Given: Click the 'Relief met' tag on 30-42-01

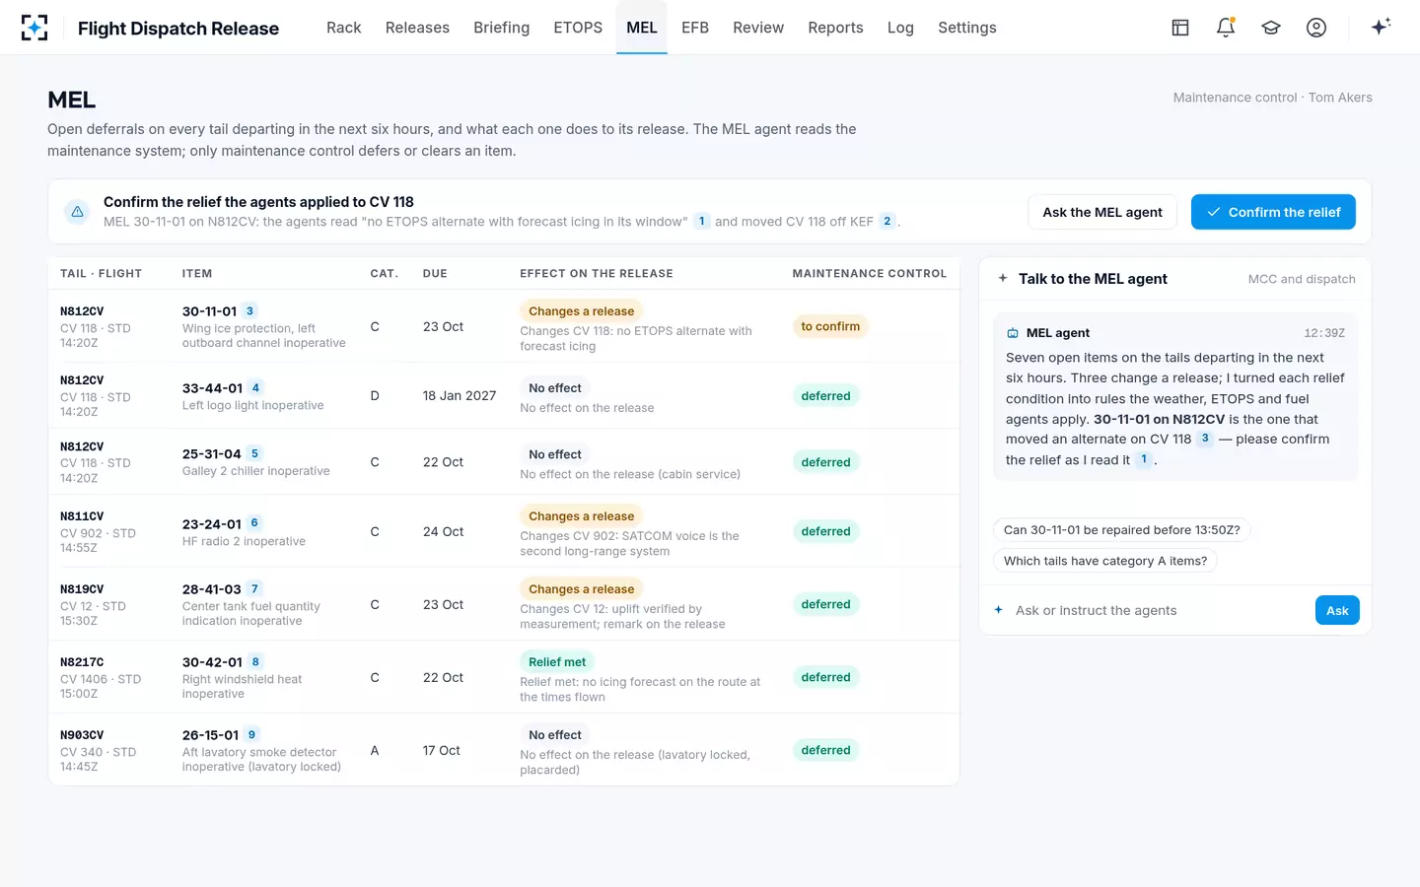Looking at the screenshot, I should (557, 662).
